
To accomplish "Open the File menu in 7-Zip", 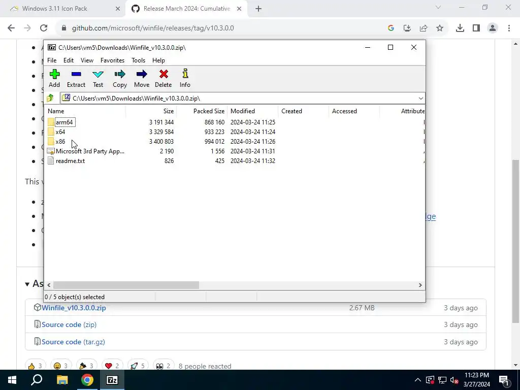I will (x=52, y=60).
